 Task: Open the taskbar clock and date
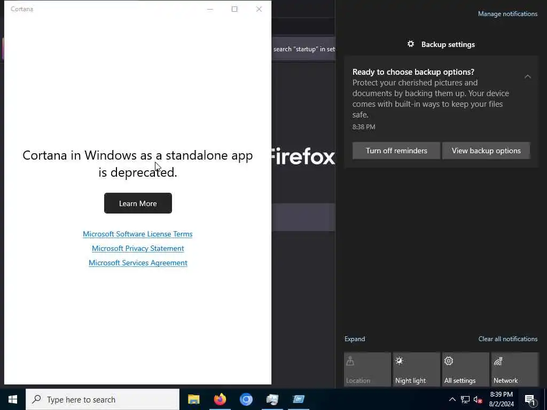point(501,399)
